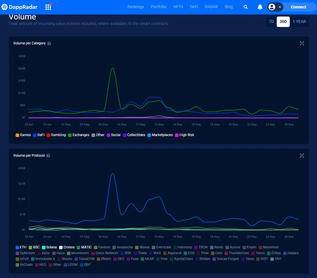
Task: Toggle the Tezos protocol legend
Action: click(258, 253)
